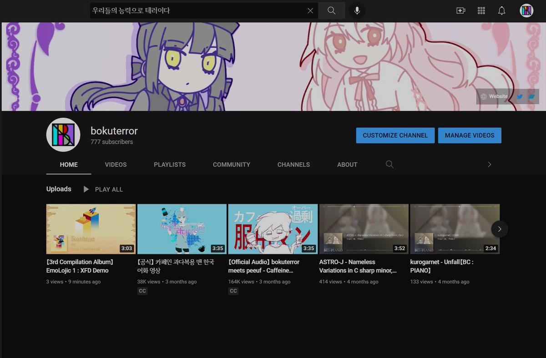Click '3 views • 9 minutes ago' text
This screenshot has width=546, height=358.
tap(74, 282)
